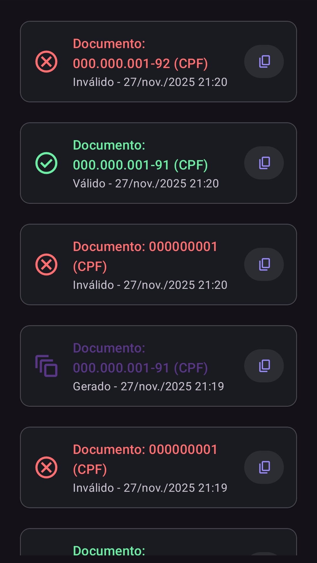Click 'Válido - 27/nov./2025 21:20' status text
This screenshot has width=317, height=563.
tap(146, 184)
